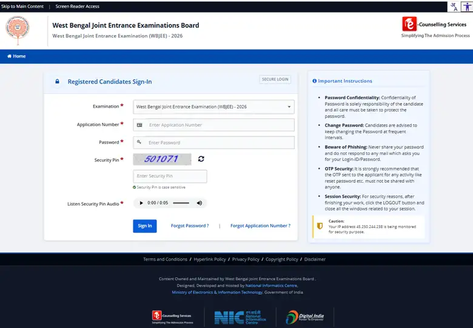Click the audio progress slider

click(x=181, y=203)
